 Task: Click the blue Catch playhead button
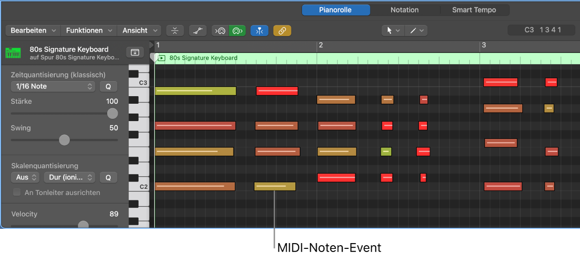pyautogui.click(x=260, y=31)
